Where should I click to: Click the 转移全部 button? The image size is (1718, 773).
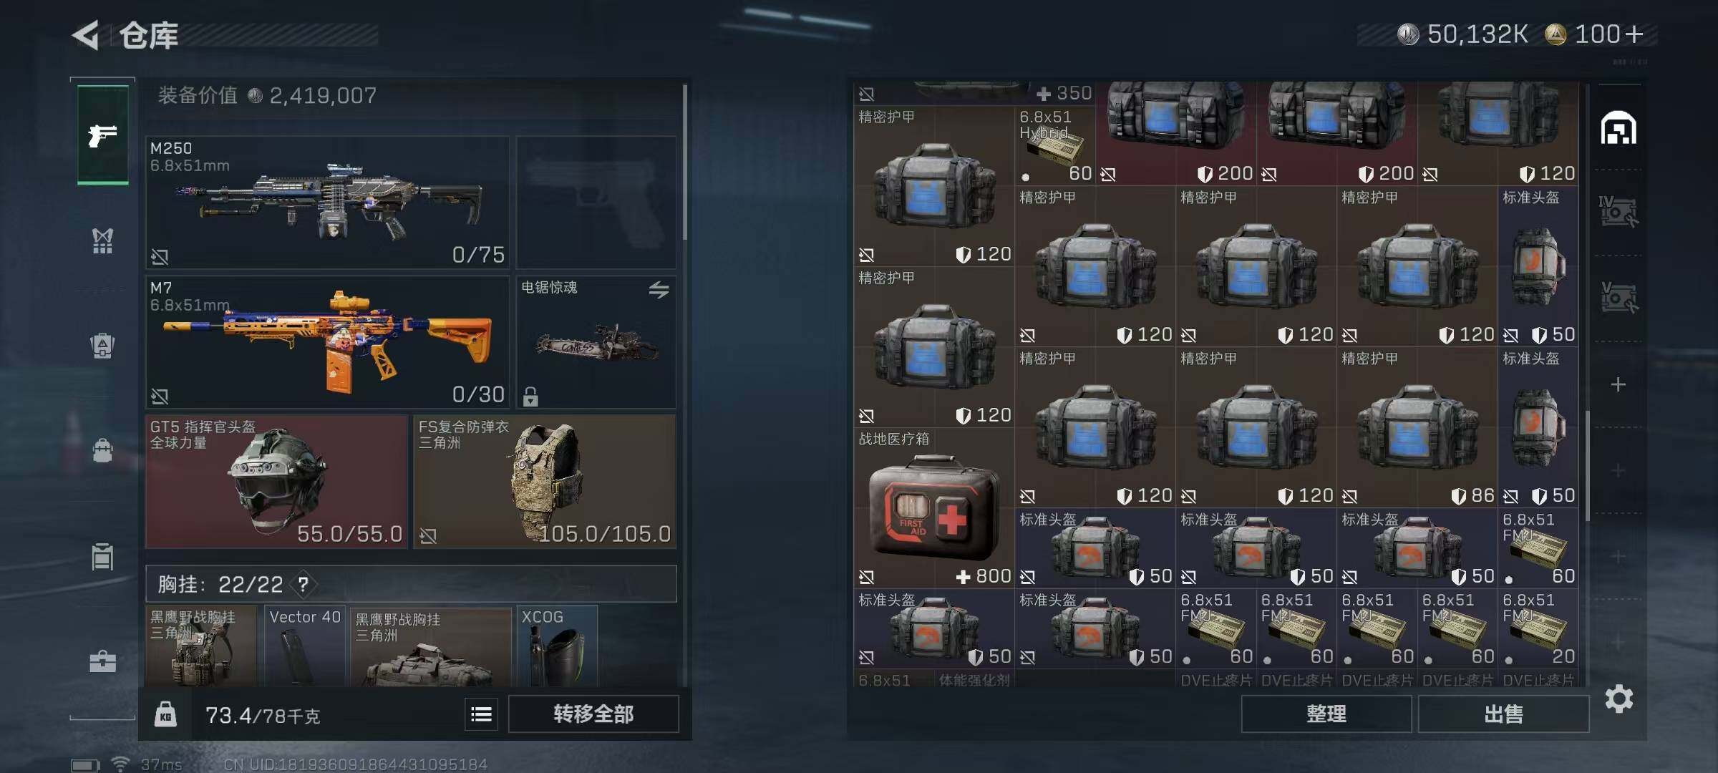point(593,714)
